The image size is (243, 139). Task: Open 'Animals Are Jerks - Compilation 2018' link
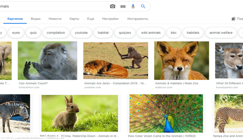(x=116, y=83)
